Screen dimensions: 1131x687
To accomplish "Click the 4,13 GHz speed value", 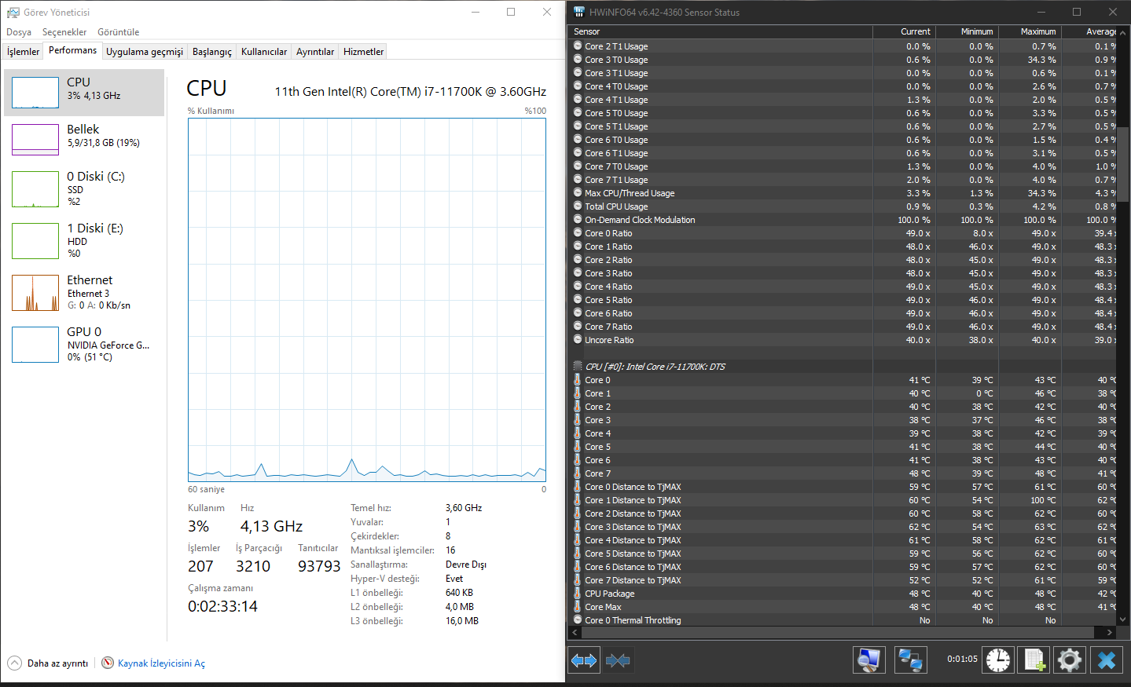I will pos(271,526).
